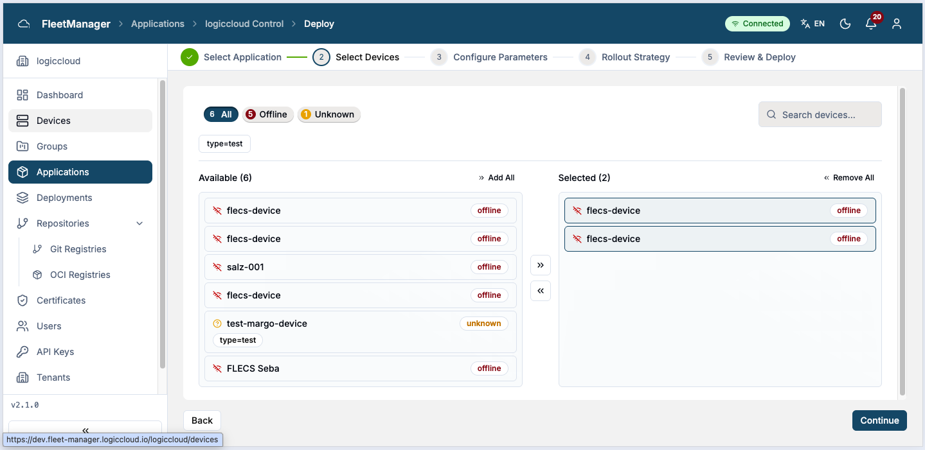The width and height of the screenshot is (925, 450).
Task: Click the sidebar vertical scrollbar
Action: pyautogui.click(x=163, y=225)
